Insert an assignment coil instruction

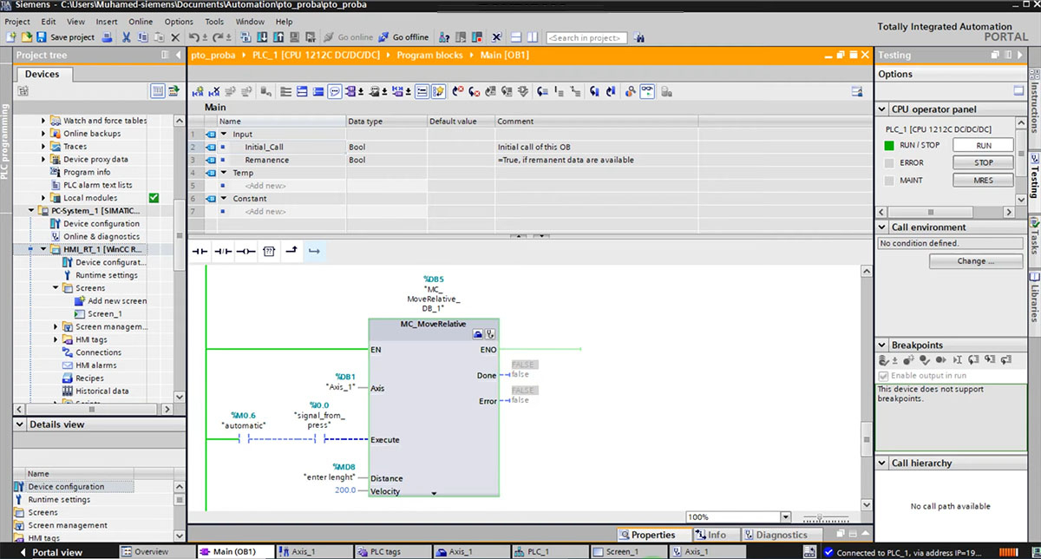(x=246, y=251)
